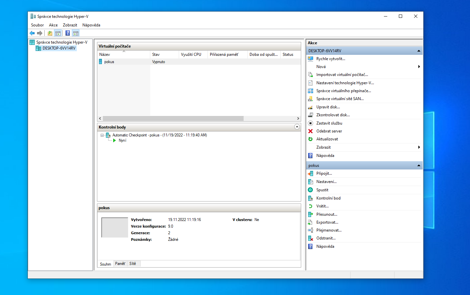The width and height of the screenshot is (470, 295).
Task: Expand the Nová submenu
Action: click(419, 67)
